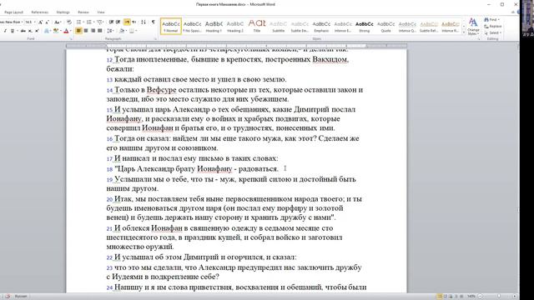Click the Right-to-Left text direction icon
534x300 pixels.
pos(133,22)
